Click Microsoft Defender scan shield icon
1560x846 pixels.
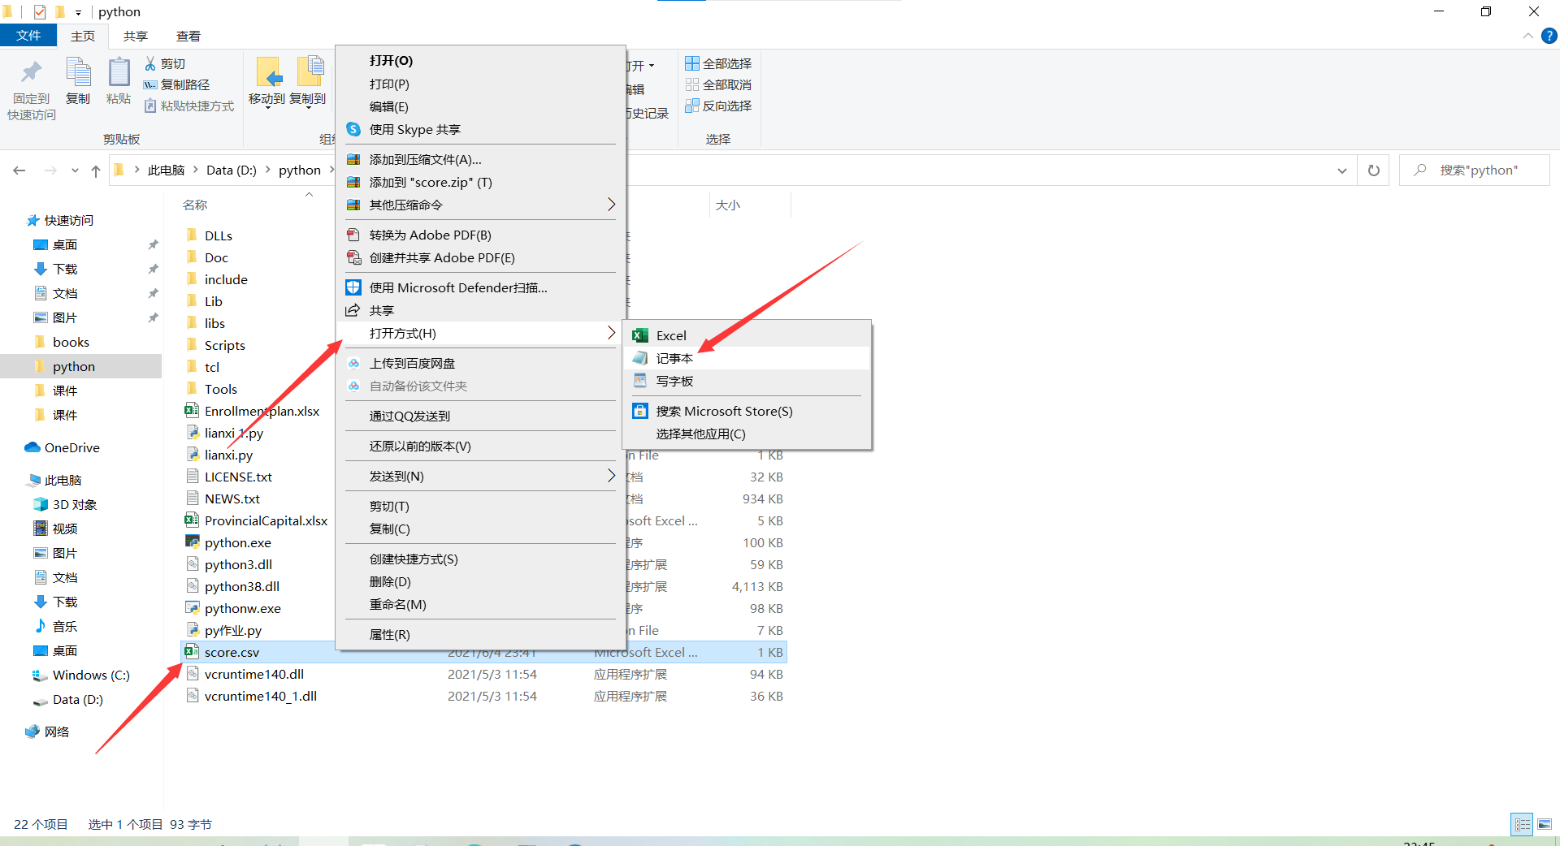tap(353, 287)
